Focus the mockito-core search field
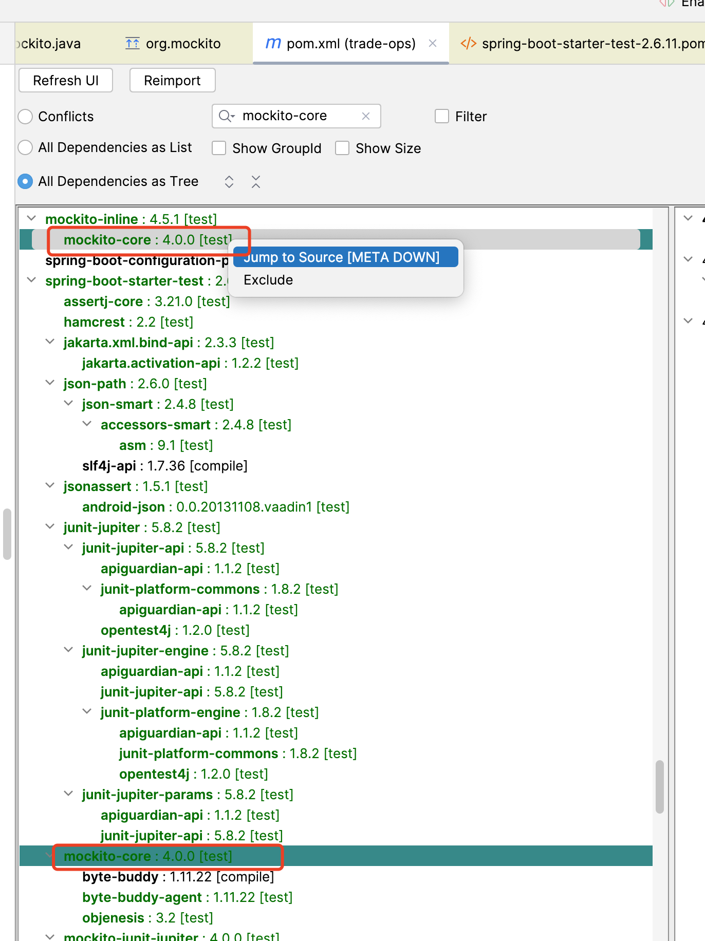Image resolution: width=705 pixels, height=941 pixels. [296, 116]
